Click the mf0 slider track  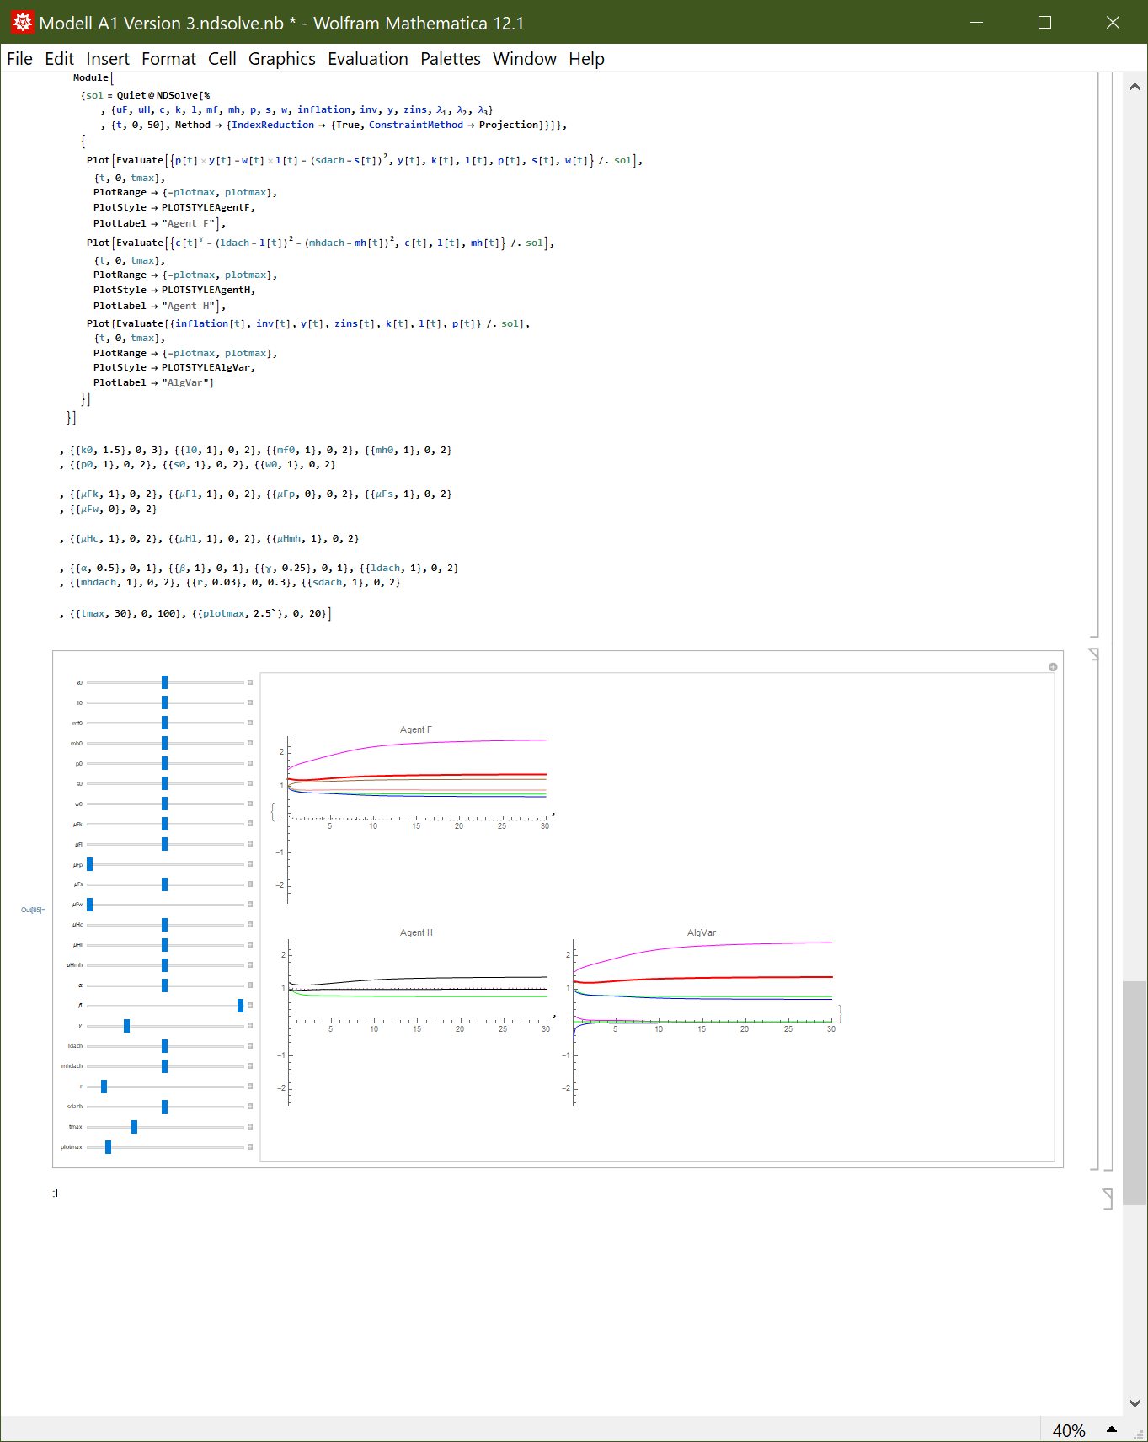[x=165, y=723]
